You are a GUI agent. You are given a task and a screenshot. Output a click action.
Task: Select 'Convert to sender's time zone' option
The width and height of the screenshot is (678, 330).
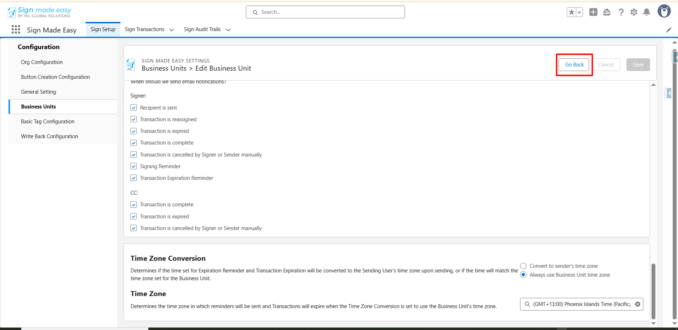(523, 266)
